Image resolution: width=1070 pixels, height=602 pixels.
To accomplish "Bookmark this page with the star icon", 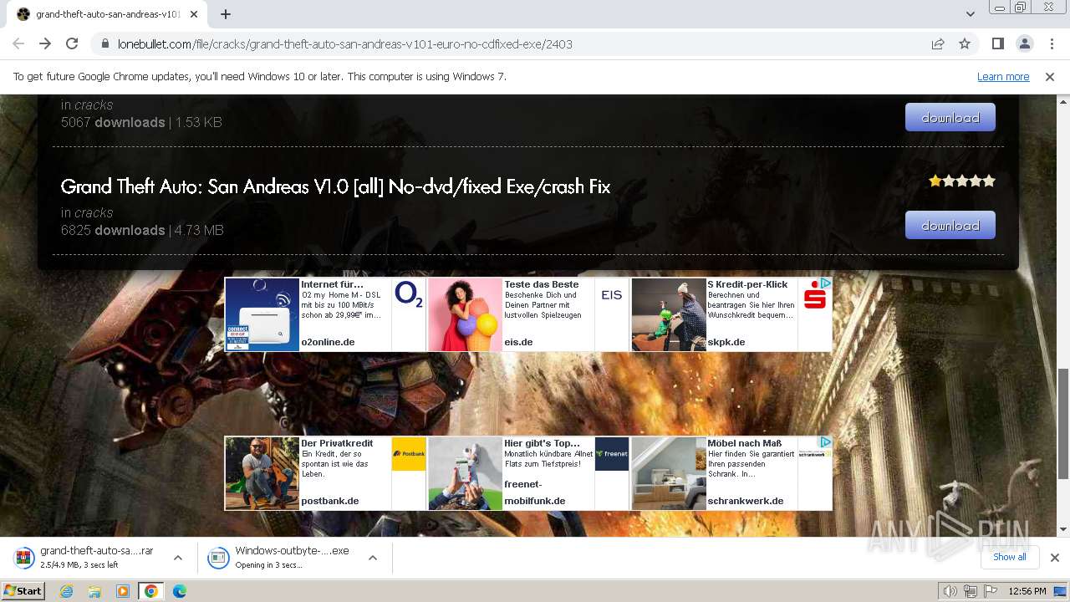I will tap(965, 43).
